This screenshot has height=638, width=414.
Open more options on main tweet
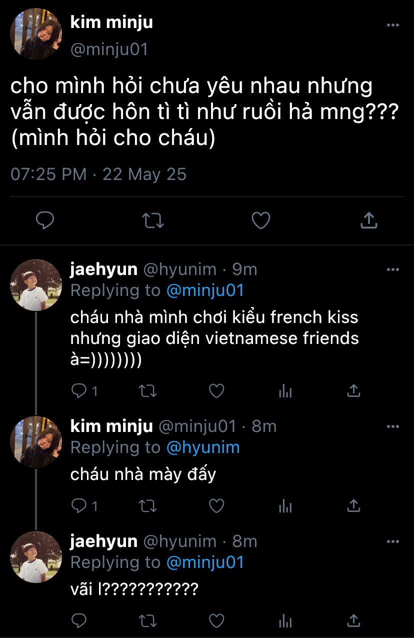pos(393,25)
